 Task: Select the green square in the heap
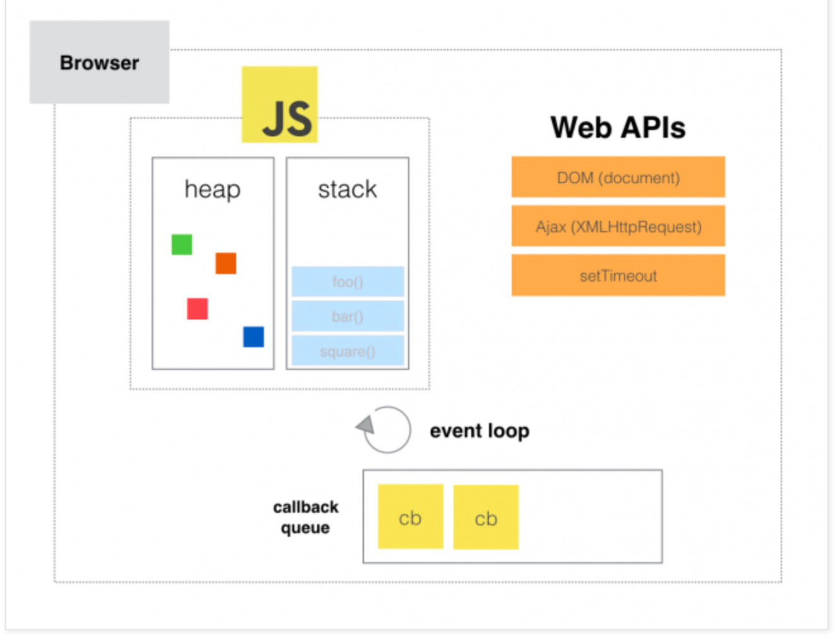(x=181, y=244)
